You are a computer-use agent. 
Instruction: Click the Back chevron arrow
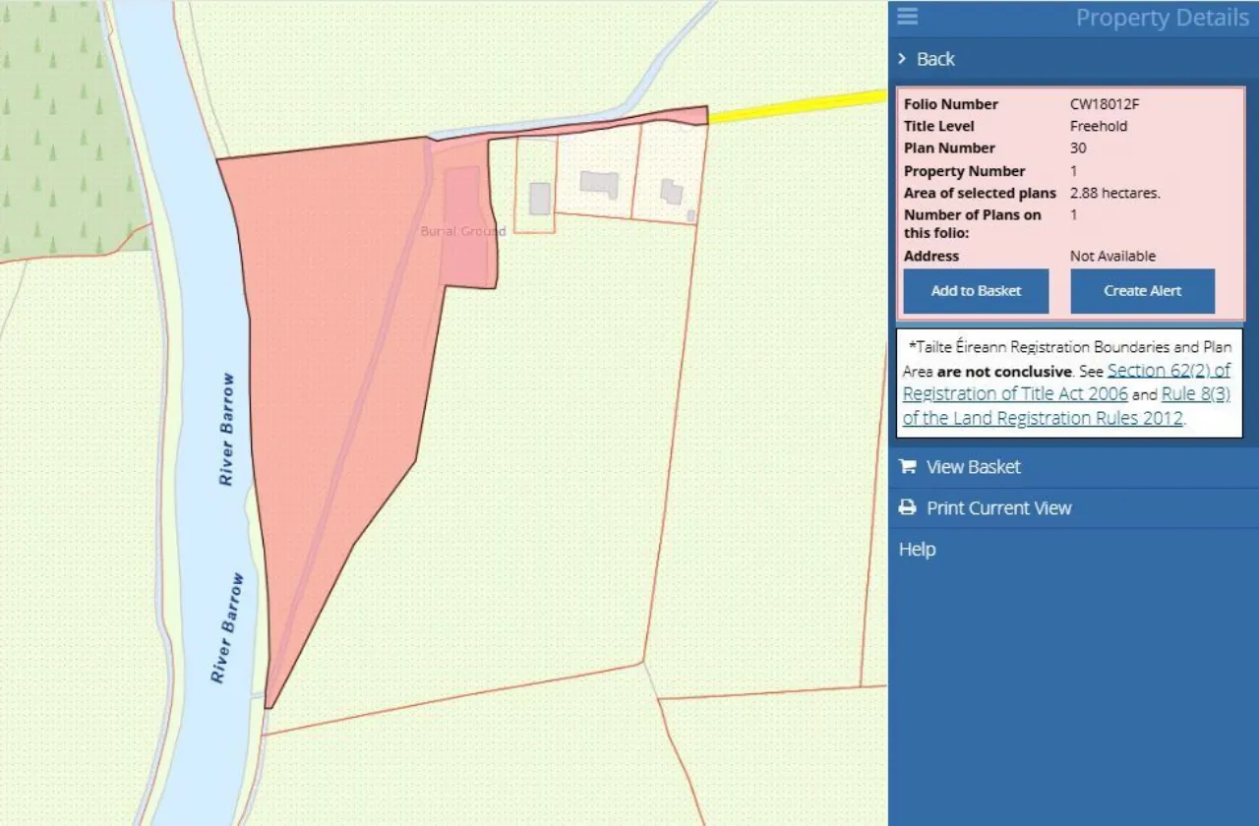point(901,59)
